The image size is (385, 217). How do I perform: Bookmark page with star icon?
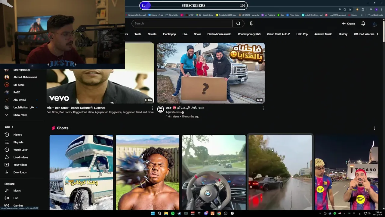click(x=350, y=9)
